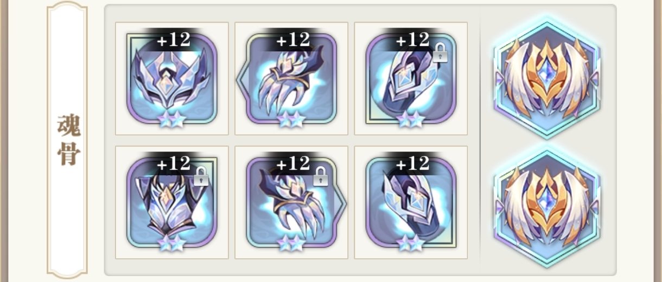Open the 魂骨 side tab
Screen dimensions: 662x282
click(x=69, y=140)
